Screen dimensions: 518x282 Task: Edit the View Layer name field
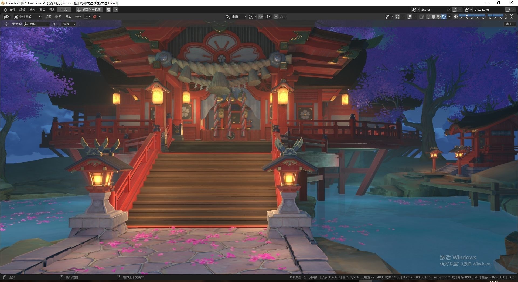tap(489, 10)
